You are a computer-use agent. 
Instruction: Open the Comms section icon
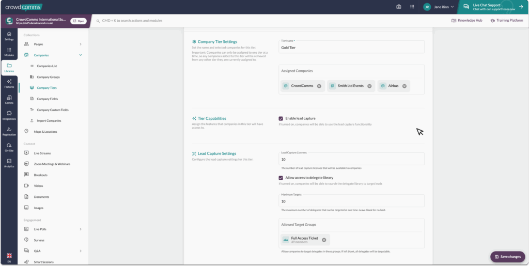pyautogui.click(x=9, y=99)
